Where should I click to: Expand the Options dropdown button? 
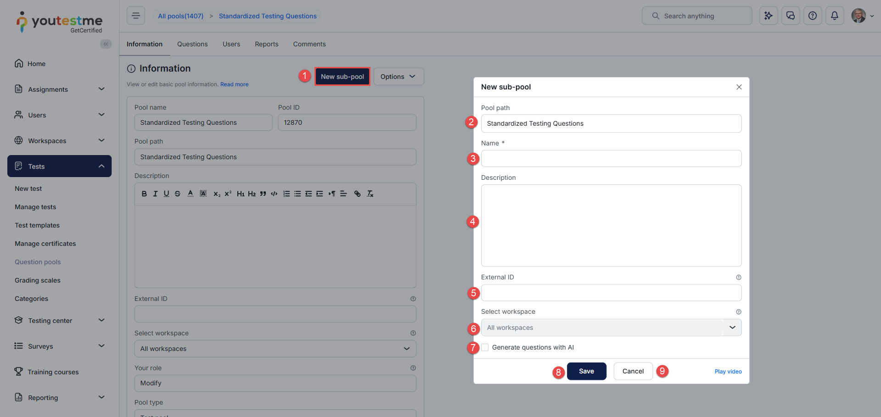pyautogui.click(x=398, y=77)
